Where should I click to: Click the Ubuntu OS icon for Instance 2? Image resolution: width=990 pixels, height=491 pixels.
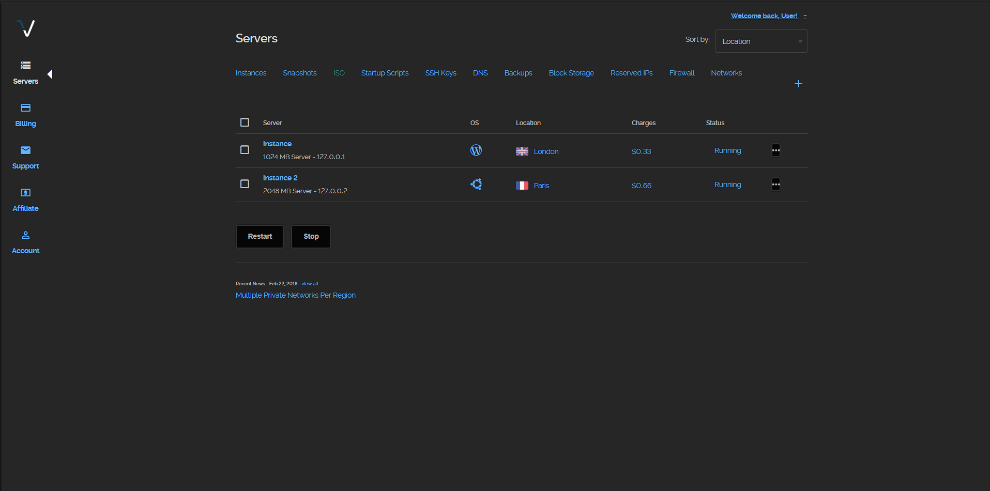[x=476, y=184]
